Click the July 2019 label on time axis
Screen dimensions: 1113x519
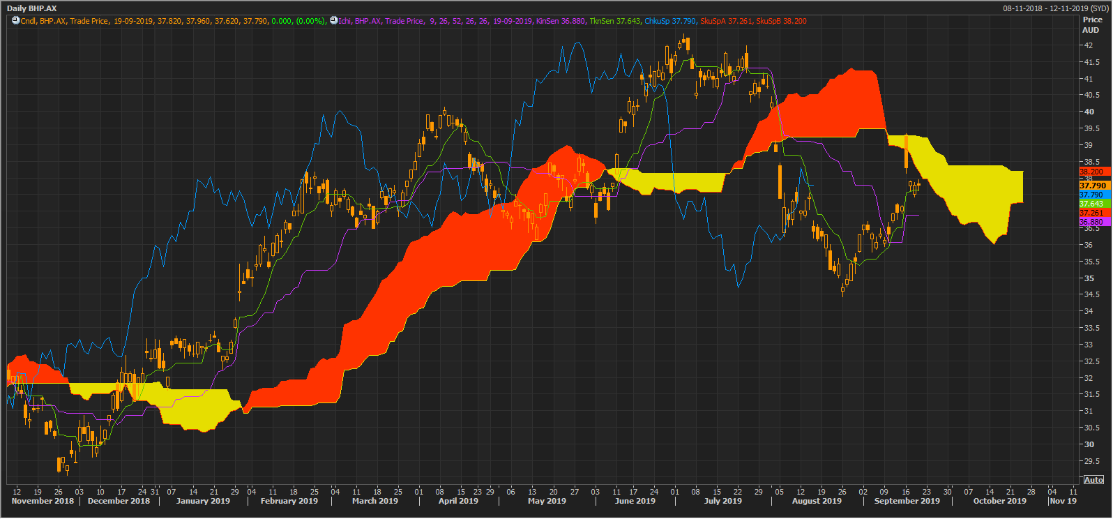pos(723,501)
